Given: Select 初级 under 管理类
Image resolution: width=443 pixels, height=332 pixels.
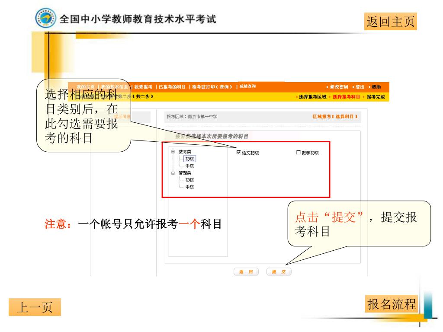Looking at the screenshot, I should pyautogui.click(x=189, y=180).
